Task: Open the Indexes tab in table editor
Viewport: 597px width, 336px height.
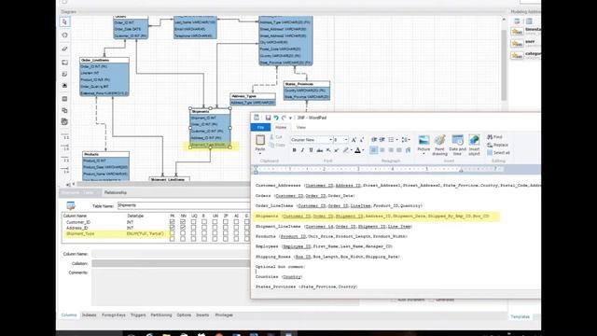Action: click(x=90, y=315)
